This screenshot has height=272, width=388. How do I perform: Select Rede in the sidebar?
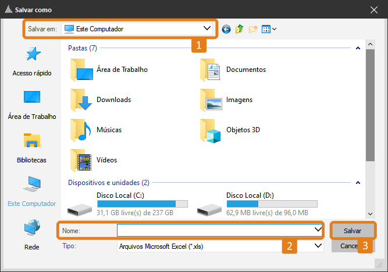[x=32, y=235]
